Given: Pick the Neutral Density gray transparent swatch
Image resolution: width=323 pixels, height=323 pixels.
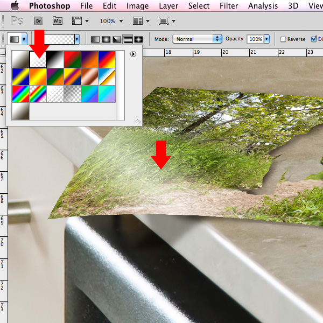Looking at the screenshot, I should pos(72,94).
